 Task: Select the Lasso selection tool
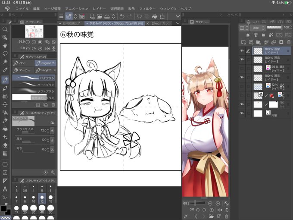(x=5, y=53)
